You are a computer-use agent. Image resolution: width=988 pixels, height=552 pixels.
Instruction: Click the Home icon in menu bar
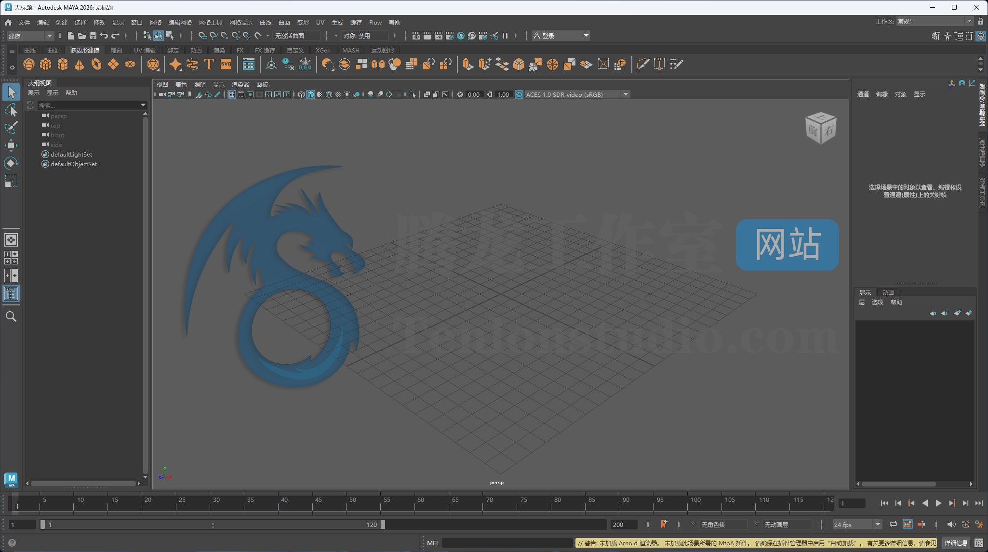(8, 22)
